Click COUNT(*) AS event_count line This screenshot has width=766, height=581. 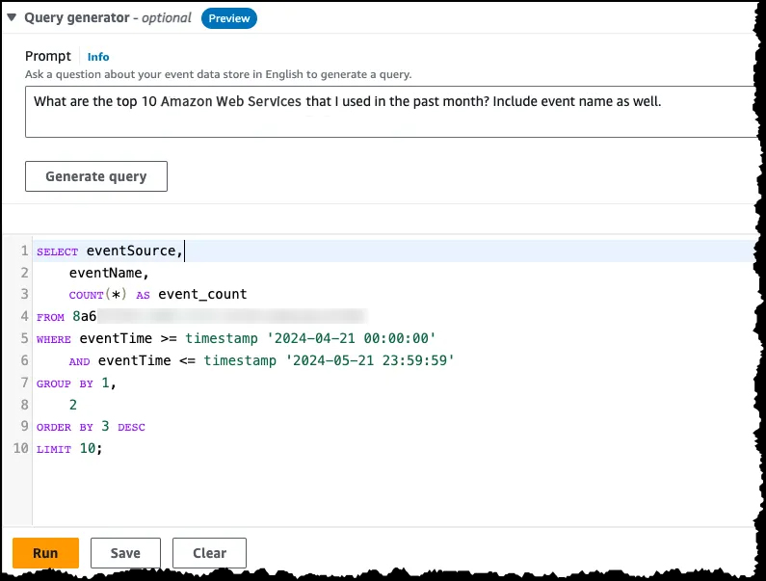point(158,294)
